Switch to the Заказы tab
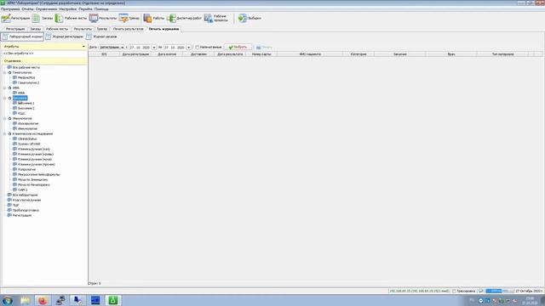The height and width of the screenshot is (306, 545). 36,29
